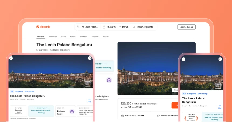Click the Great For Business card on left phone
The height and width of the screenshot is (131, 232).
pyautogui.click(x=66, y=111)
